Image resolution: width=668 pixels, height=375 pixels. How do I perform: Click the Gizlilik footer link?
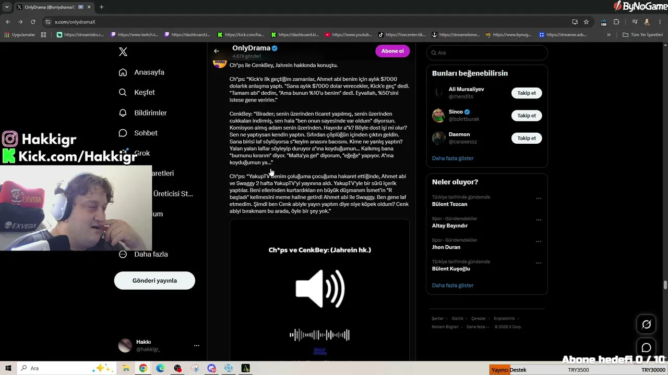pyautogui.click(x=457, y=318)
